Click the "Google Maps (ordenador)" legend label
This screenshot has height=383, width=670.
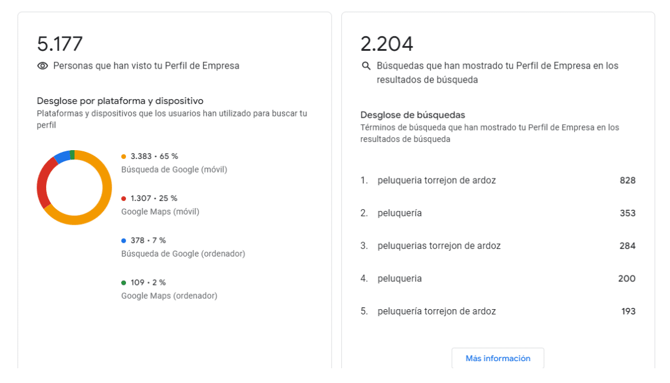(169, 296)
